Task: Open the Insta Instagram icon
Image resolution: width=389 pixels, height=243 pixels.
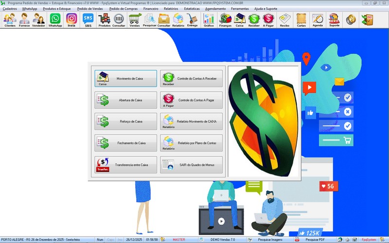Action: [x=71, y=20]
